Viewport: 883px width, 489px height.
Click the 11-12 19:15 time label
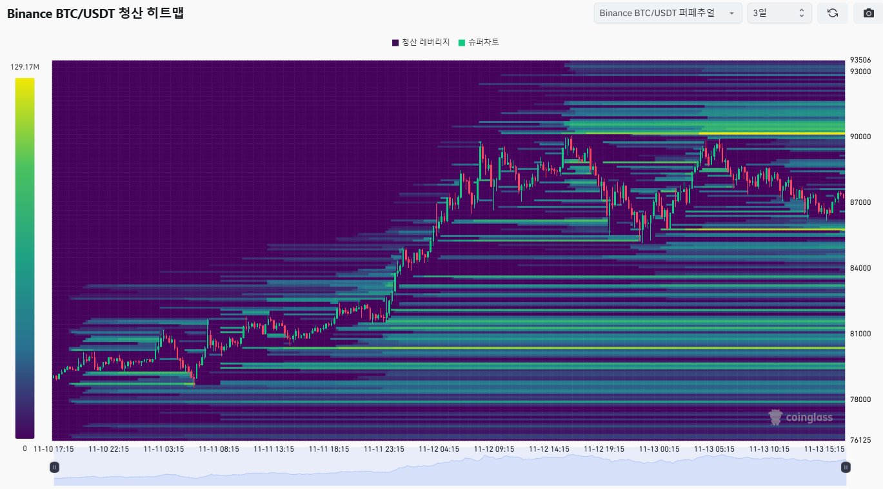point(604,449)
